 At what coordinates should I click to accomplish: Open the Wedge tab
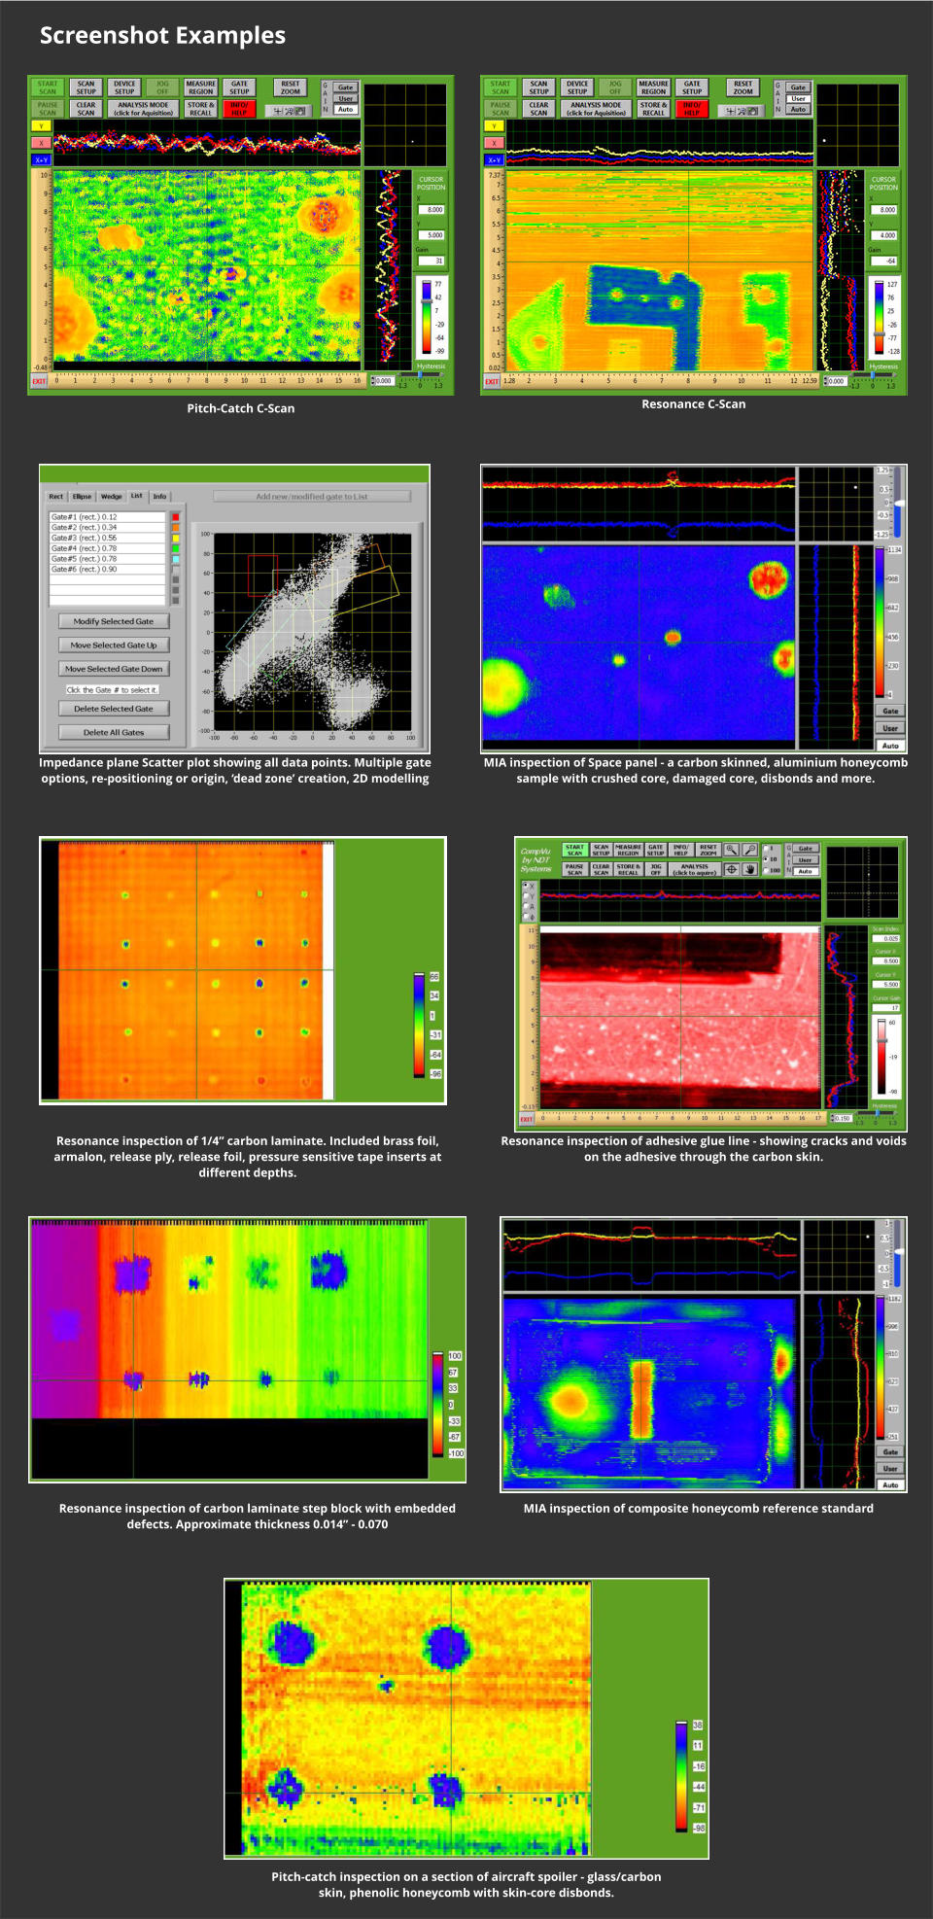tap(111, 496)
